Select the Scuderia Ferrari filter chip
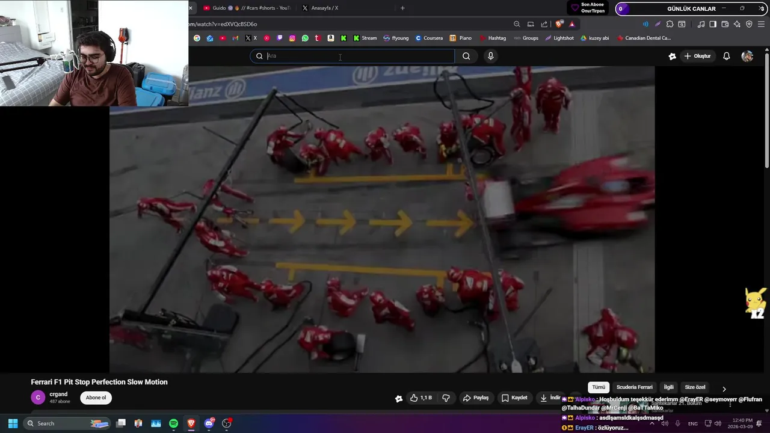The width and height of the screenshot is (770, 433). click(634, 387)
